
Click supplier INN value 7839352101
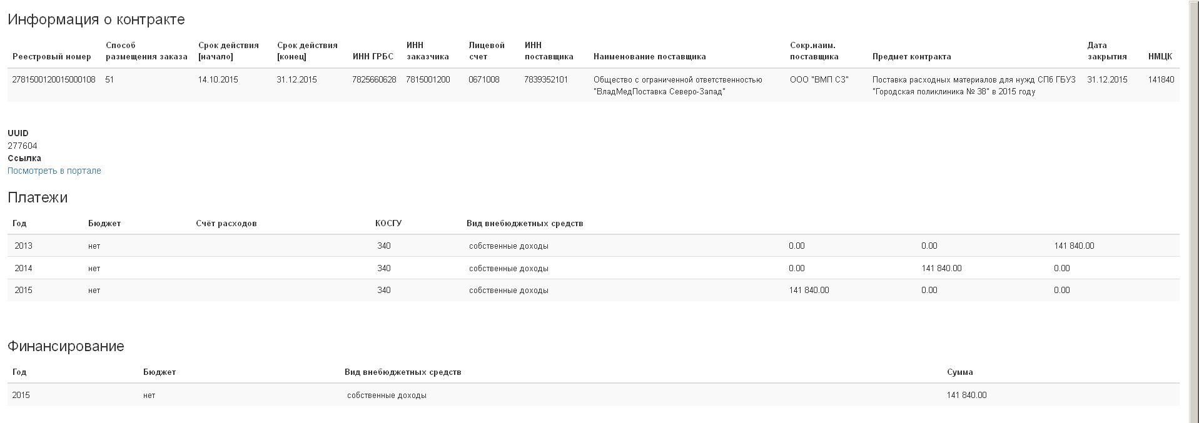pos(546,80)
